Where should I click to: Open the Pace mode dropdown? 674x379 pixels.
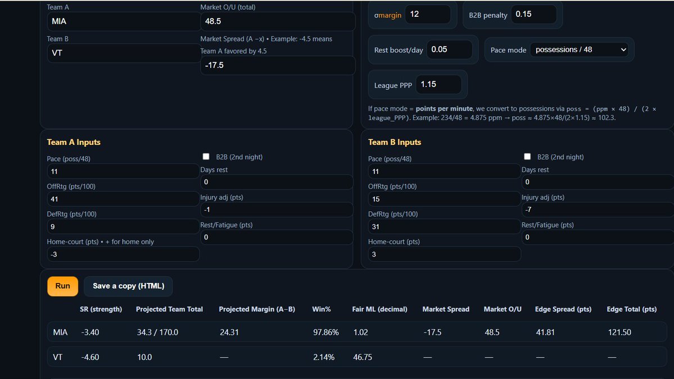[x=580, y=49]
